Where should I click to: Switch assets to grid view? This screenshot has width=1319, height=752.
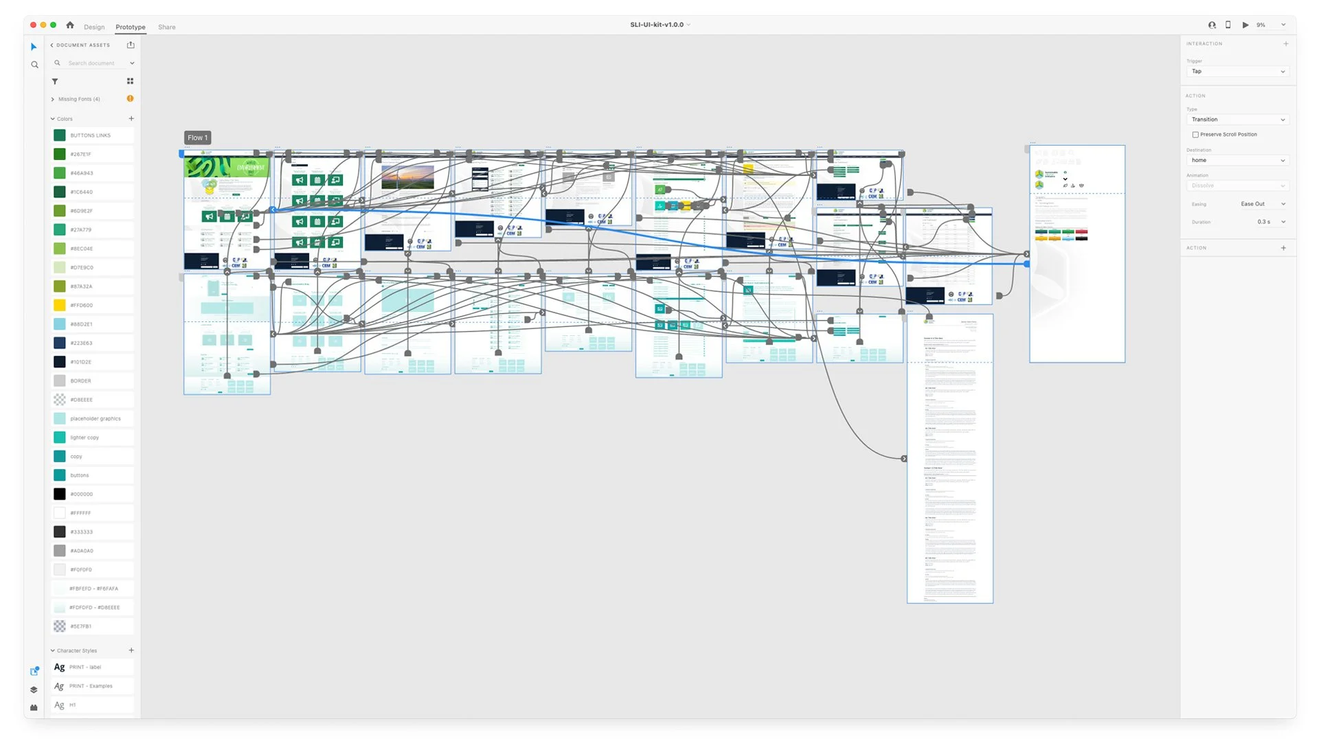130,81
